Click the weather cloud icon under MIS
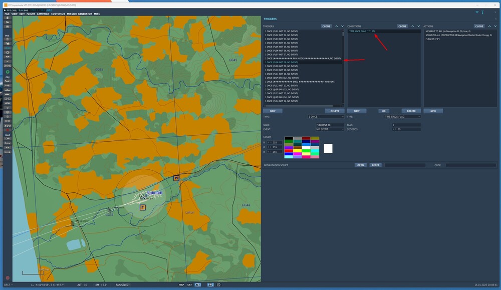This screenshot has width=501, height=290. coord(8,44)
